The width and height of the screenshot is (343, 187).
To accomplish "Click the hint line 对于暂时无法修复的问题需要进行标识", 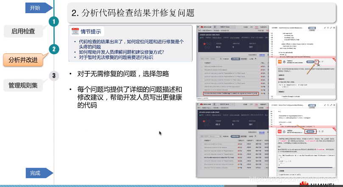I will click(116, 57).
